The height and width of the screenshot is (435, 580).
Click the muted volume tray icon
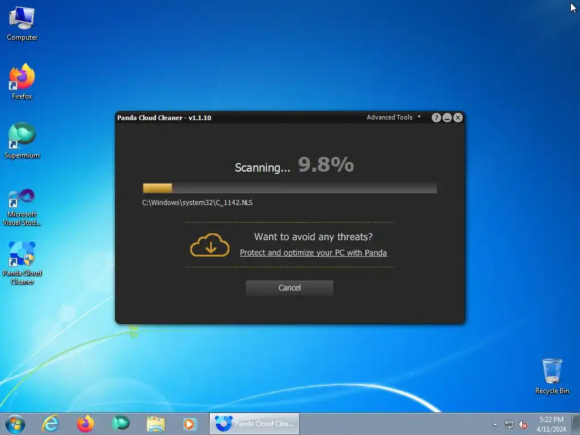[523, 425]
